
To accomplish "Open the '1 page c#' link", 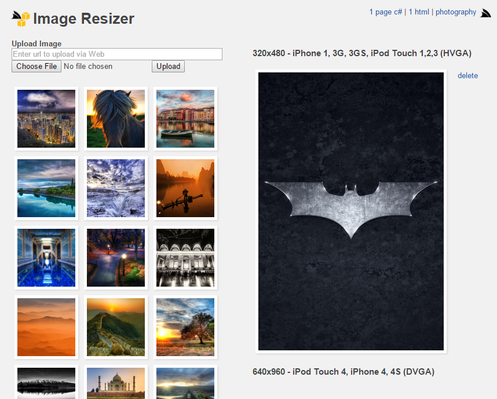I will pyautogui.click(x=385, y=12).
